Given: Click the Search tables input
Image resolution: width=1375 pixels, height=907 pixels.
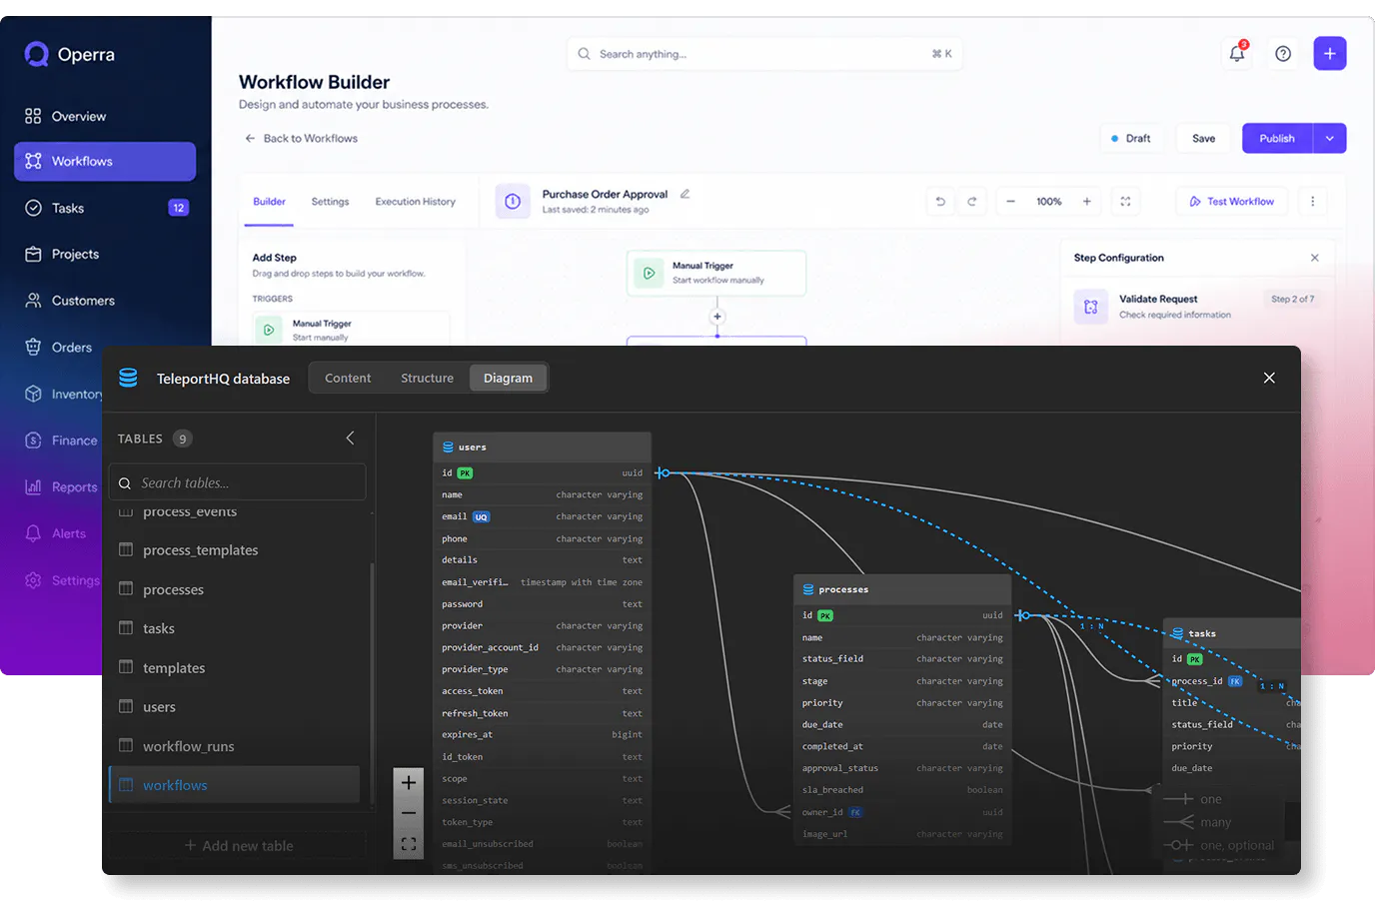Looking at the screenshot, I should pyautogui.click(x=237, y=482).
